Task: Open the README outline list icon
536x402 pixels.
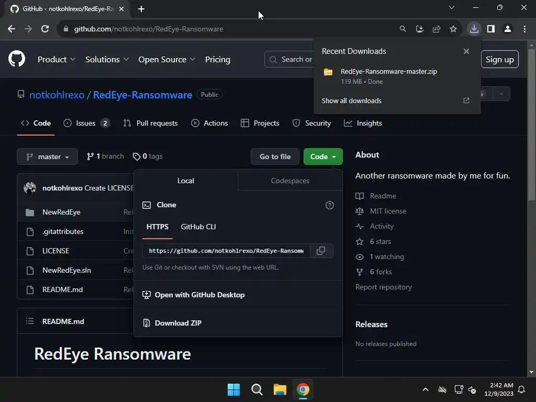Action: point(30,321)
